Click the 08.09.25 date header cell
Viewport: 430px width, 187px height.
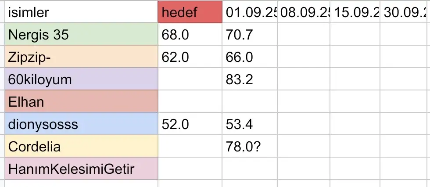[x=304, y=12]
